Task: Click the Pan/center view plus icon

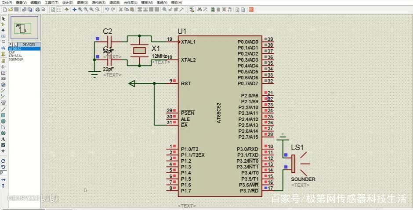Action: click(75, 10)
